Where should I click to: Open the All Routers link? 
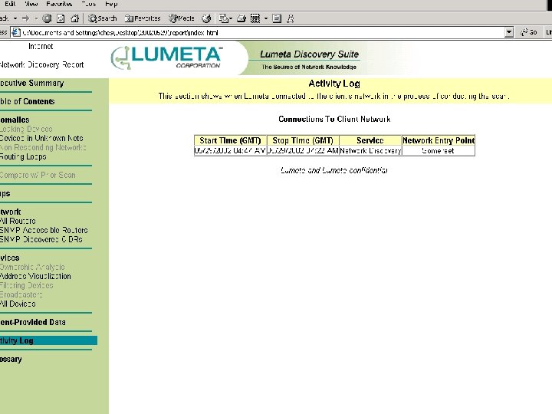click(x=18, y=221)
